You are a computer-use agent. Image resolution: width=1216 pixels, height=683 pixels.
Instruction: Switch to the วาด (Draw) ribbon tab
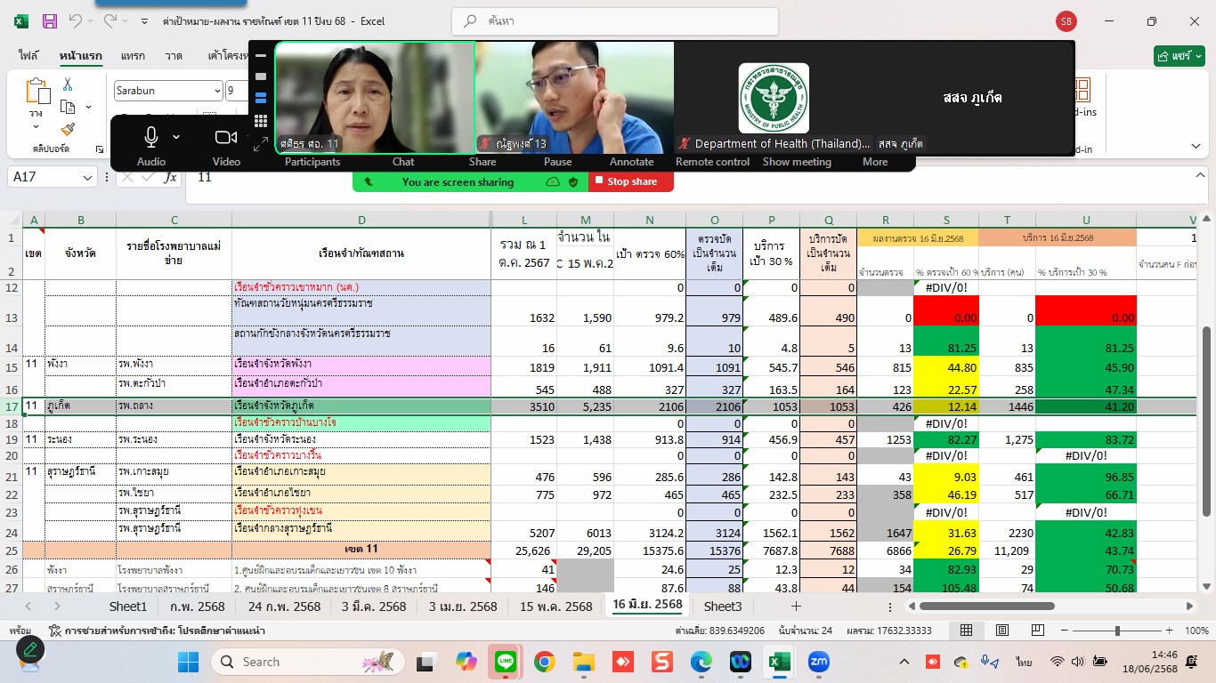pos(174,55)
